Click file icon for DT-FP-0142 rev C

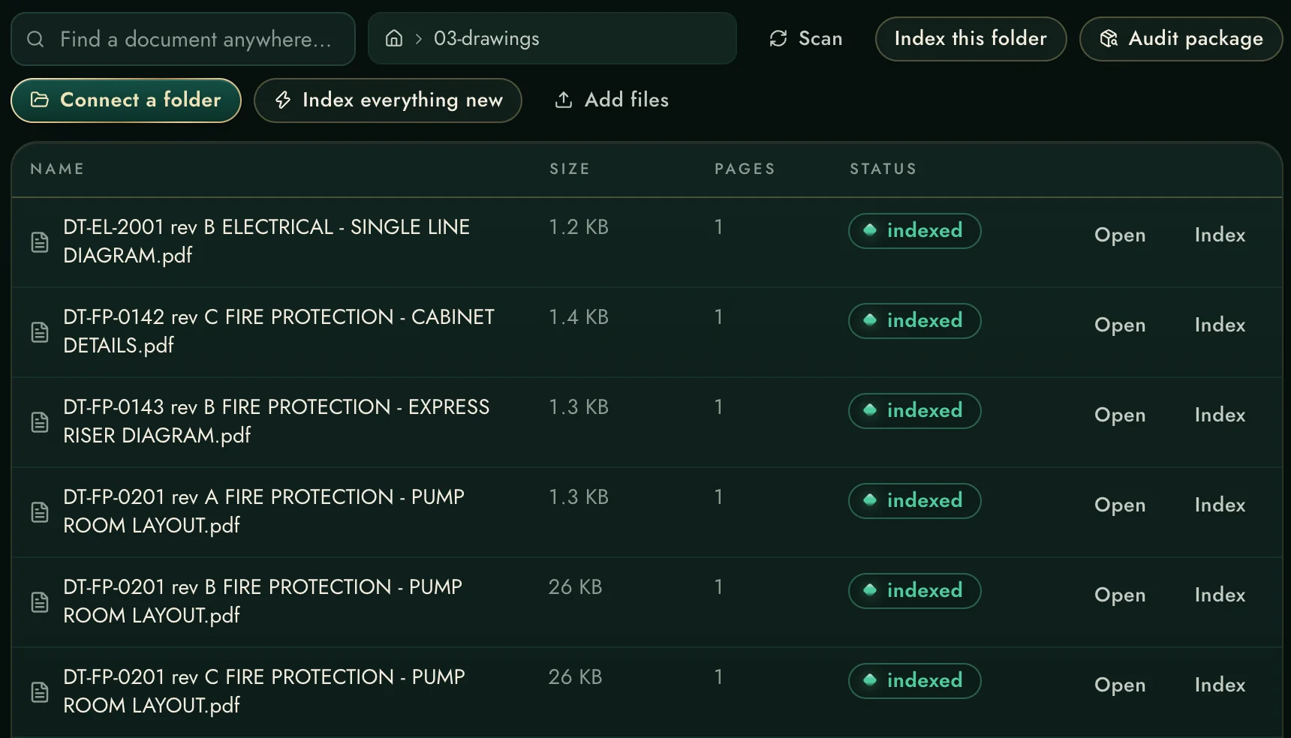click(40, 332)
